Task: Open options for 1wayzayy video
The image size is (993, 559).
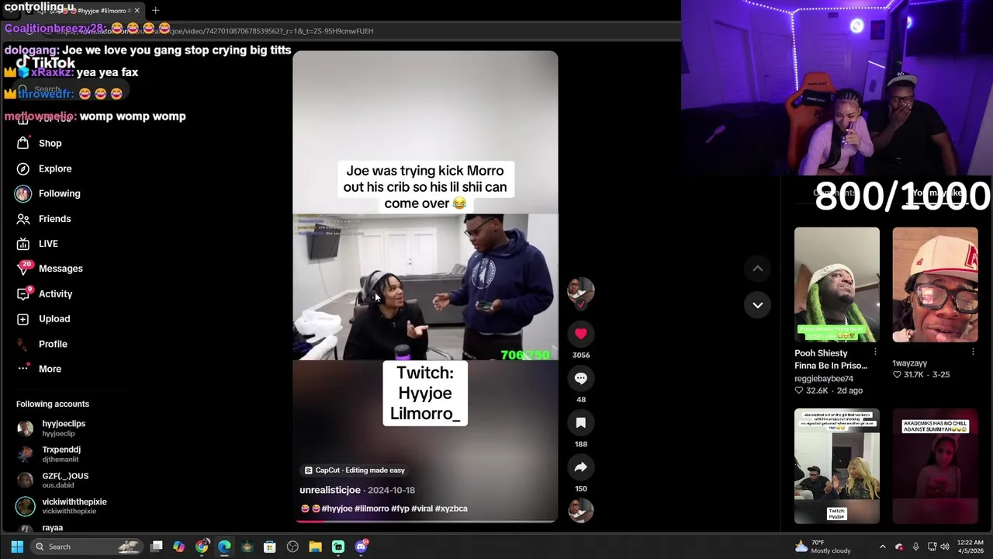Action: (x=973, y=352)
